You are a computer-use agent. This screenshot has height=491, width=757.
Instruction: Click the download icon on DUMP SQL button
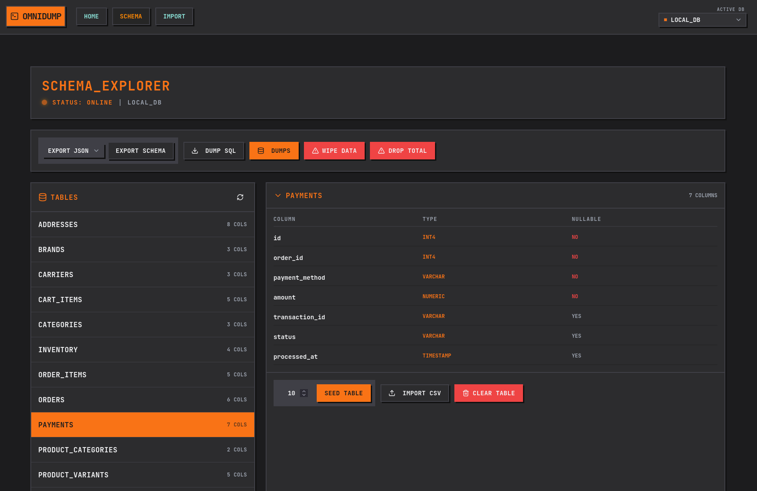click(195, 151)
